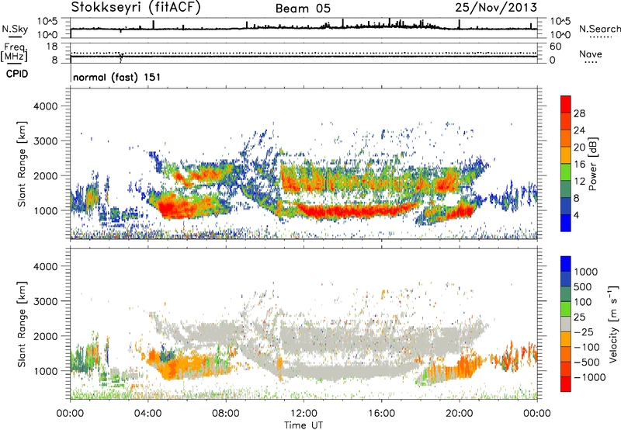Click the left '10^5' noise axis tick
The width and height of the screenshot is (621, 430).
click(x=47, y=21)
